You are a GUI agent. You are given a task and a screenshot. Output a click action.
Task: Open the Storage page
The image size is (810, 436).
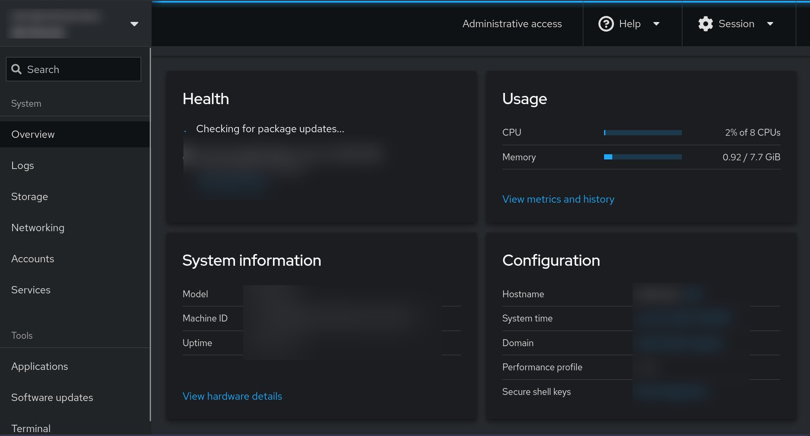tap(75, 197)
